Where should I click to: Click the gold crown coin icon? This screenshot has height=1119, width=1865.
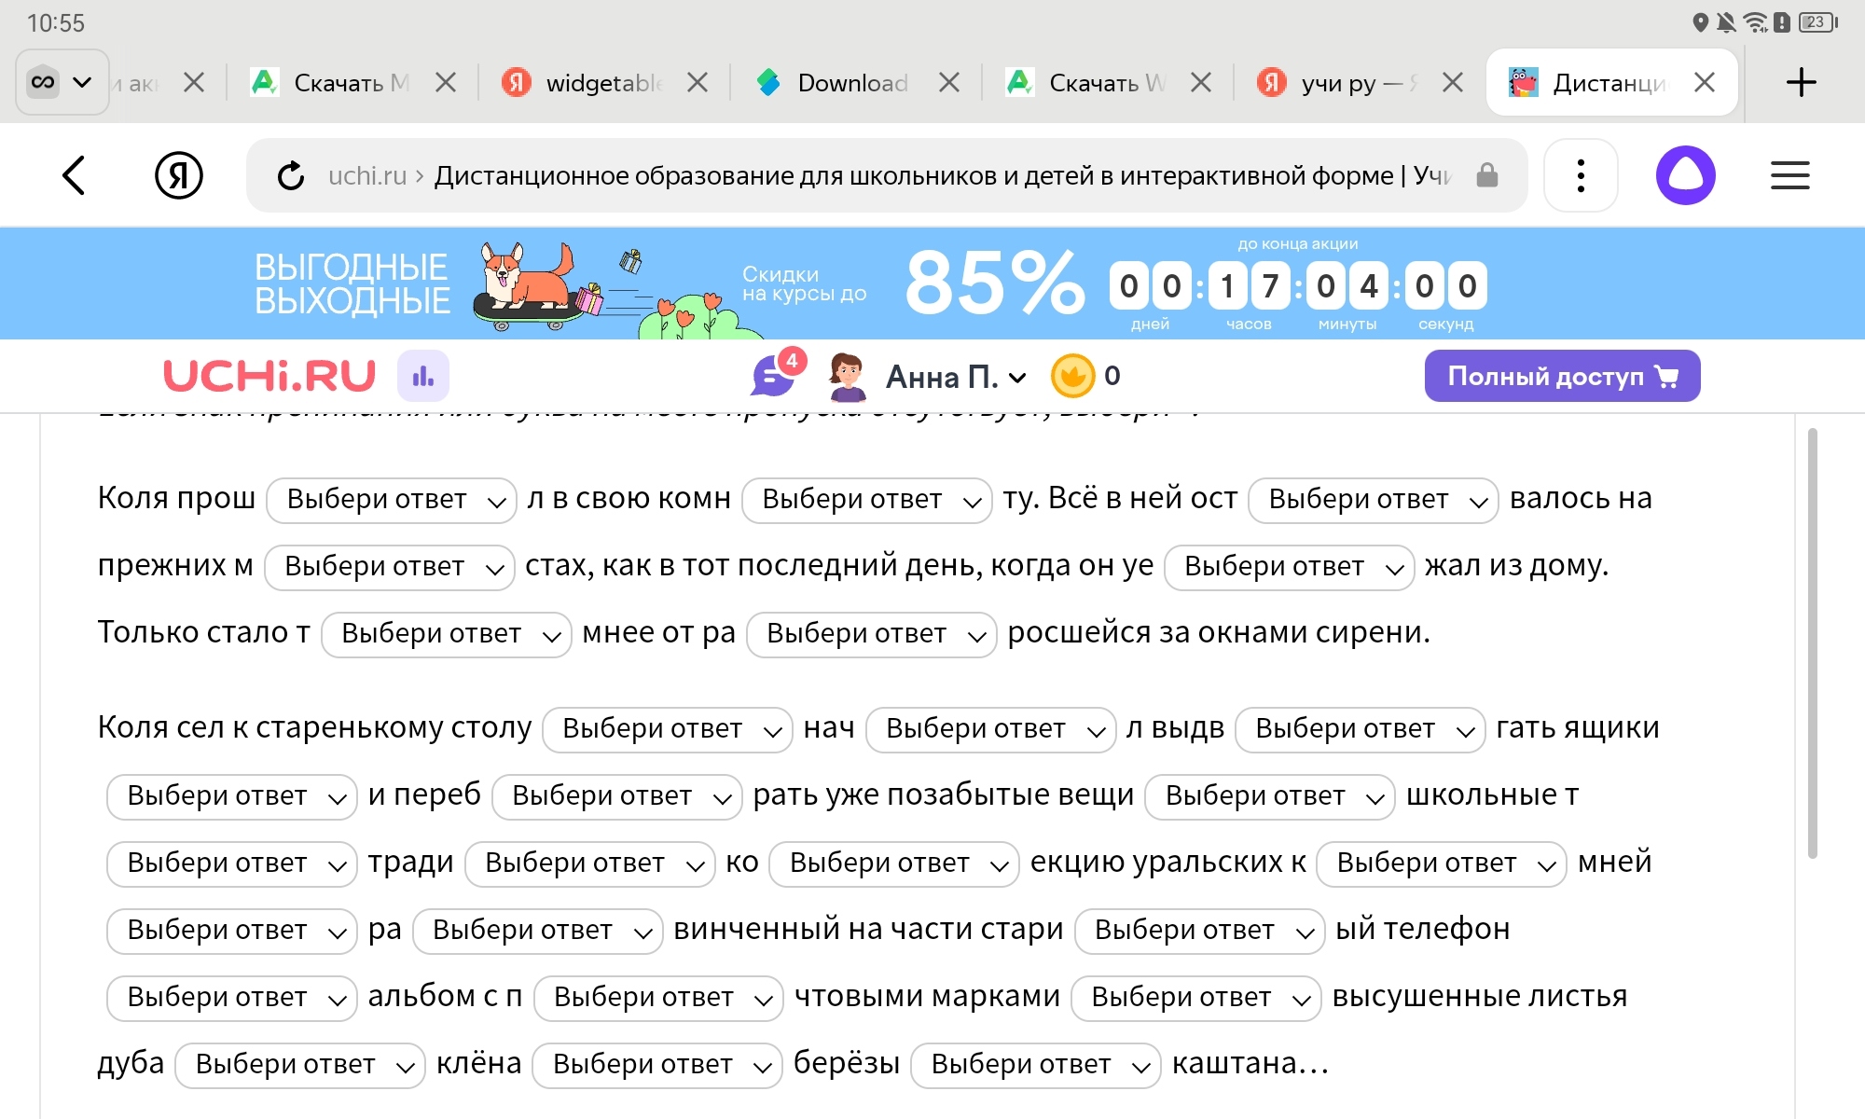pyautogui.click(x=1072, y=376)
